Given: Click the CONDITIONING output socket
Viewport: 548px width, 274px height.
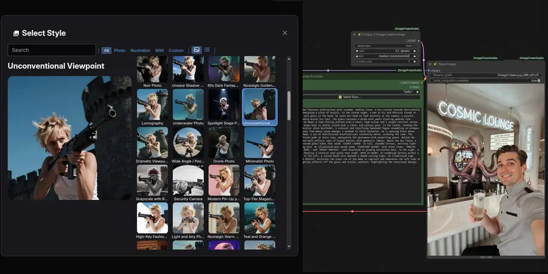Looking at the screenshot, I should (421, 83).
